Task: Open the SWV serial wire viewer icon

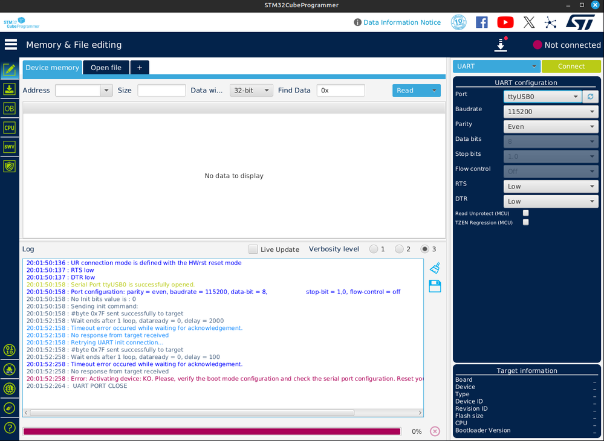Action: click(x=9, y=147)
